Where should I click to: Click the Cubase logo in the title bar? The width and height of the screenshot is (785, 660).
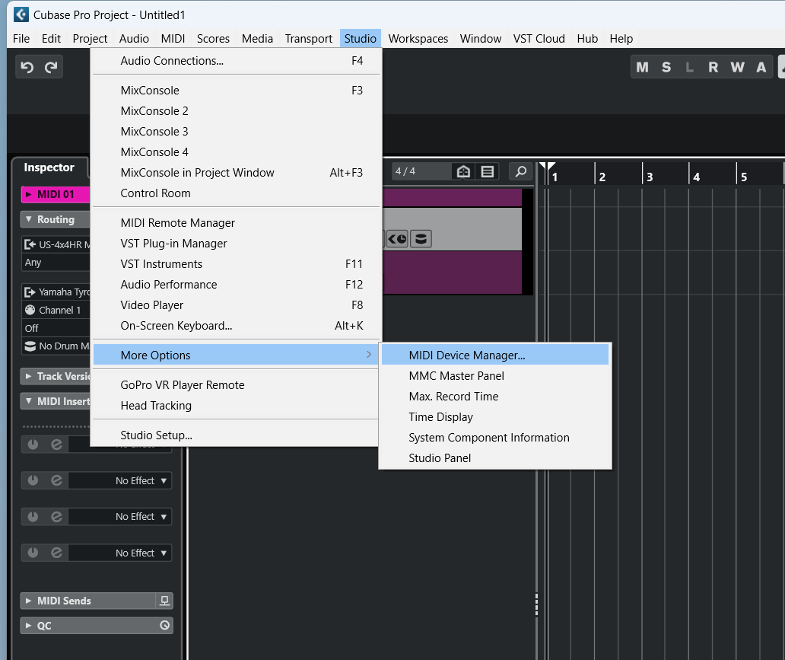21,14
